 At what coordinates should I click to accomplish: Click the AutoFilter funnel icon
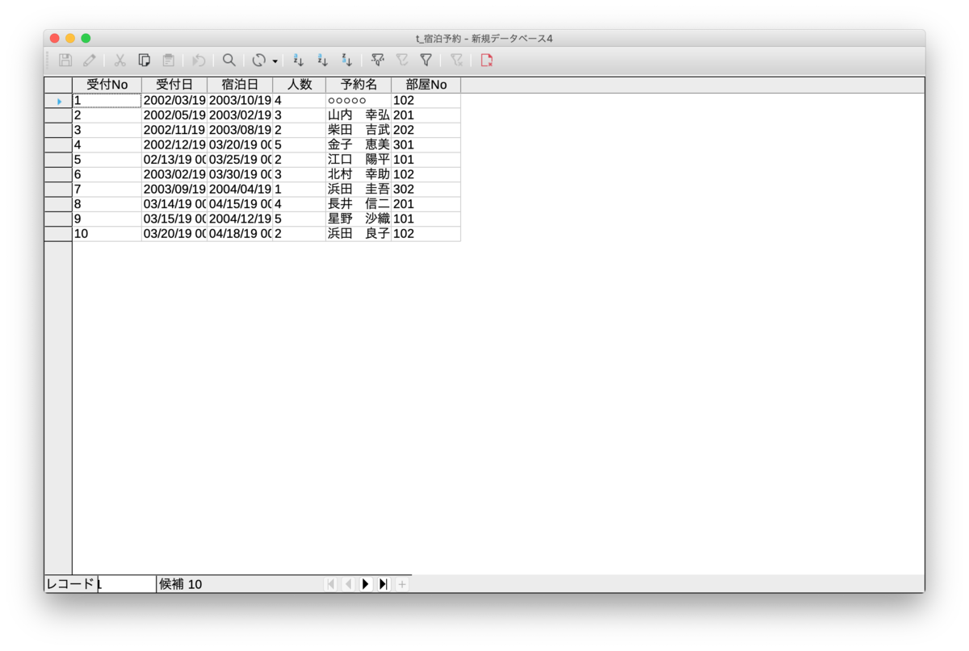point(377,60)
